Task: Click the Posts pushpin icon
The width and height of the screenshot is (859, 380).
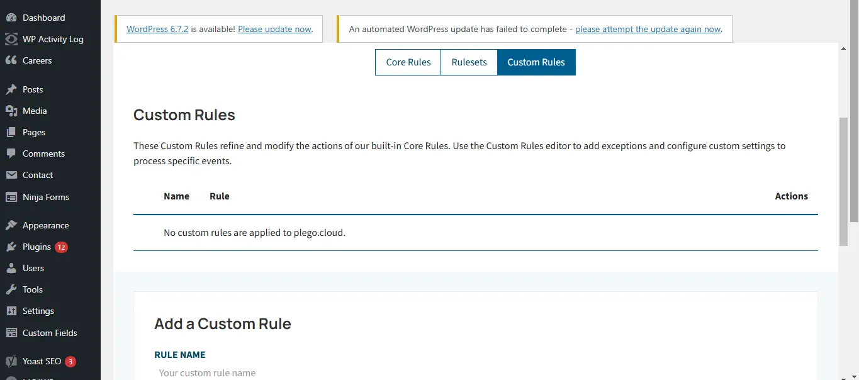Action: tap(11, 89)
